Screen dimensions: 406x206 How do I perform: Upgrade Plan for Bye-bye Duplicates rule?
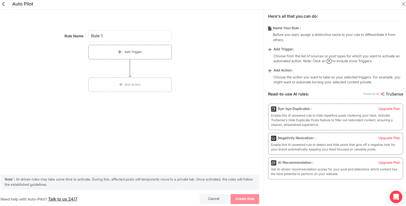point(389,108)
